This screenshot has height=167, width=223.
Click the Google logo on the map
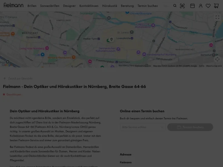click(x=6, y=65)
